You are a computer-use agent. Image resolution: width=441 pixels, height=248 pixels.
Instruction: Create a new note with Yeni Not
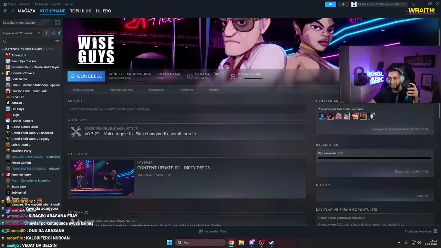(423, 196)
